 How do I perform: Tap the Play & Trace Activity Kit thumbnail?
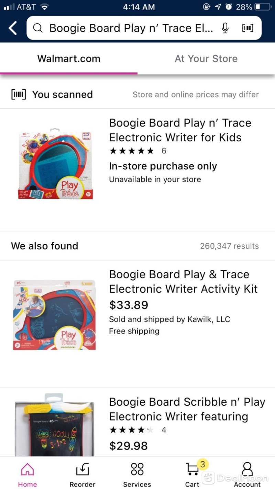[55, 315]
